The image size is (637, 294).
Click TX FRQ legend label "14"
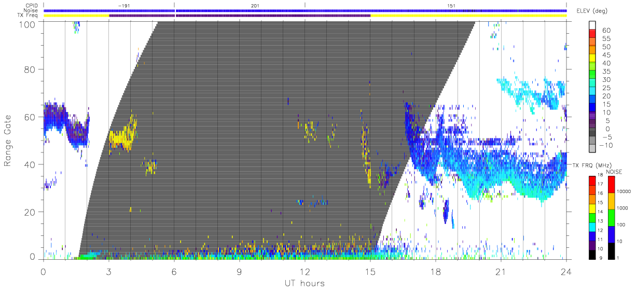[x=600, y=212]
